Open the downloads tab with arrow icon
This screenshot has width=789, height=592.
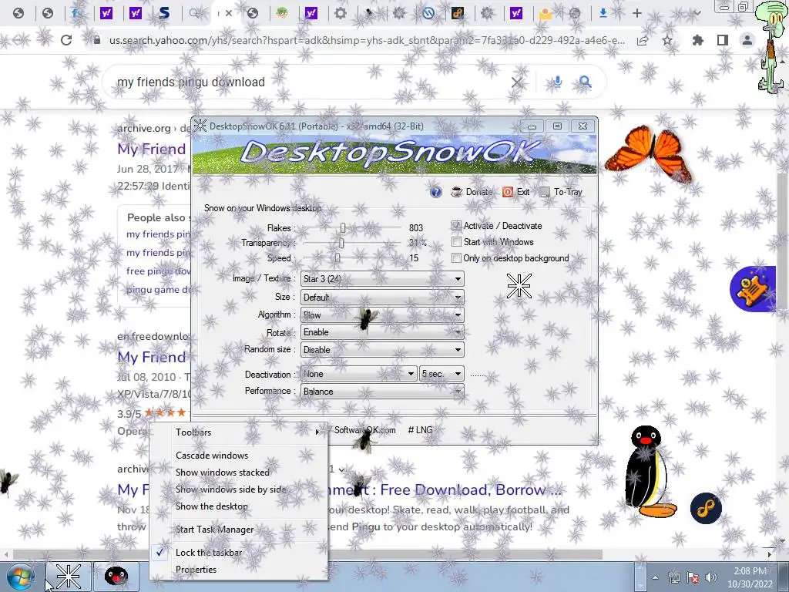[x=603, y=13]
